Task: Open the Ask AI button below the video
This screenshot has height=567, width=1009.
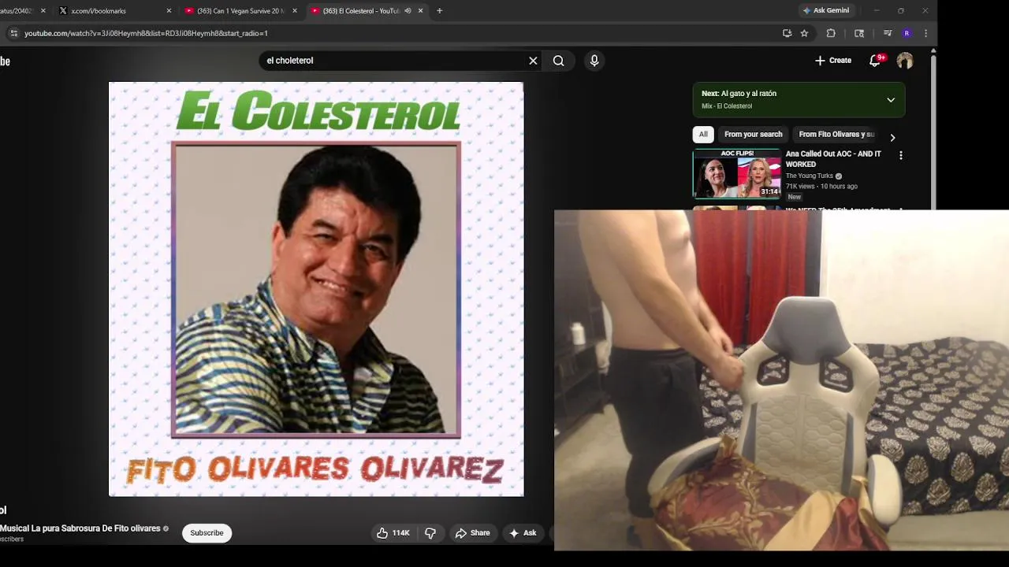Action: pyautogui.click(x=523, y=533)
